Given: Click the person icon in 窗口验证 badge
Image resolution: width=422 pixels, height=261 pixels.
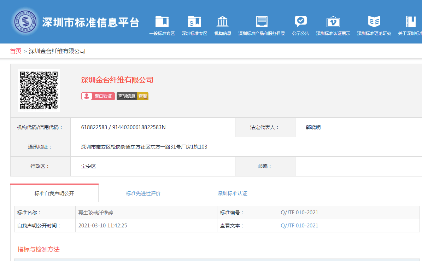Looking at the screenshot, I should 87,96.
